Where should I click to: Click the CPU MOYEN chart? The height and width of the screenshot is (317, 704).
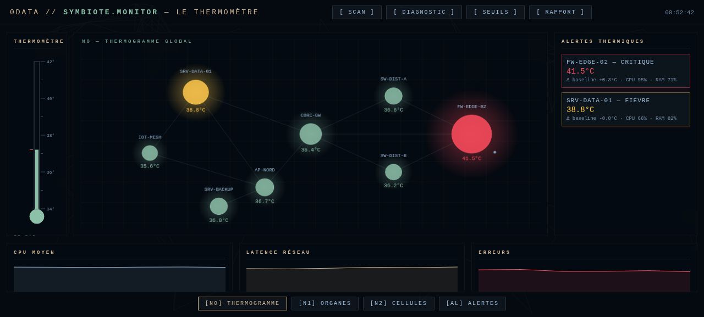click(x=119, y=279)
